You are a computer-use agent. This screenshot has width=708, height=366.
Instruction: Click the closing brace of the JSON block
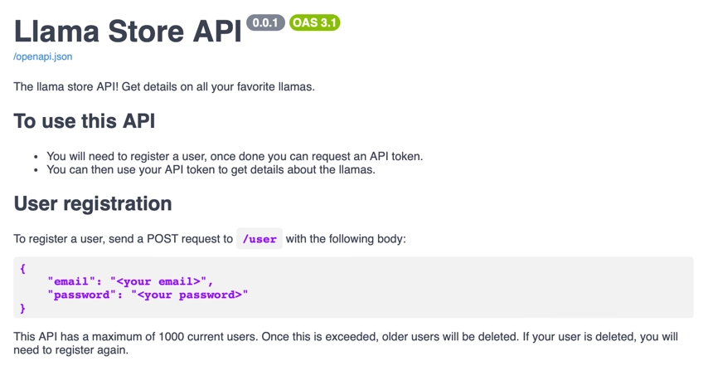point(23,308)
